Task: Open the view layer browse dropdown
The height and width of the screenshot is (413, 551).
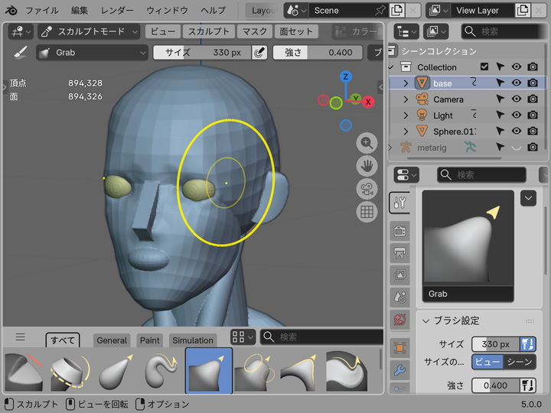Action: click(438, 11)
